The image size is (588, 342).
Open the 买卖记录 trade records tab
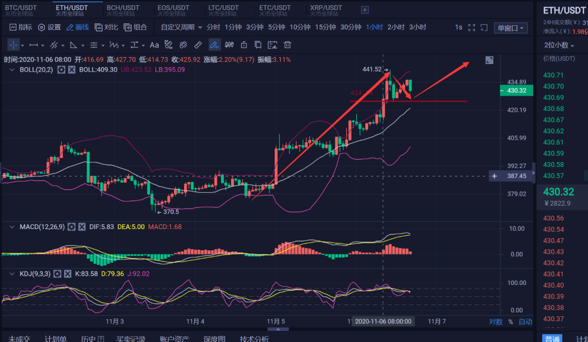click(x=131, y=338)
